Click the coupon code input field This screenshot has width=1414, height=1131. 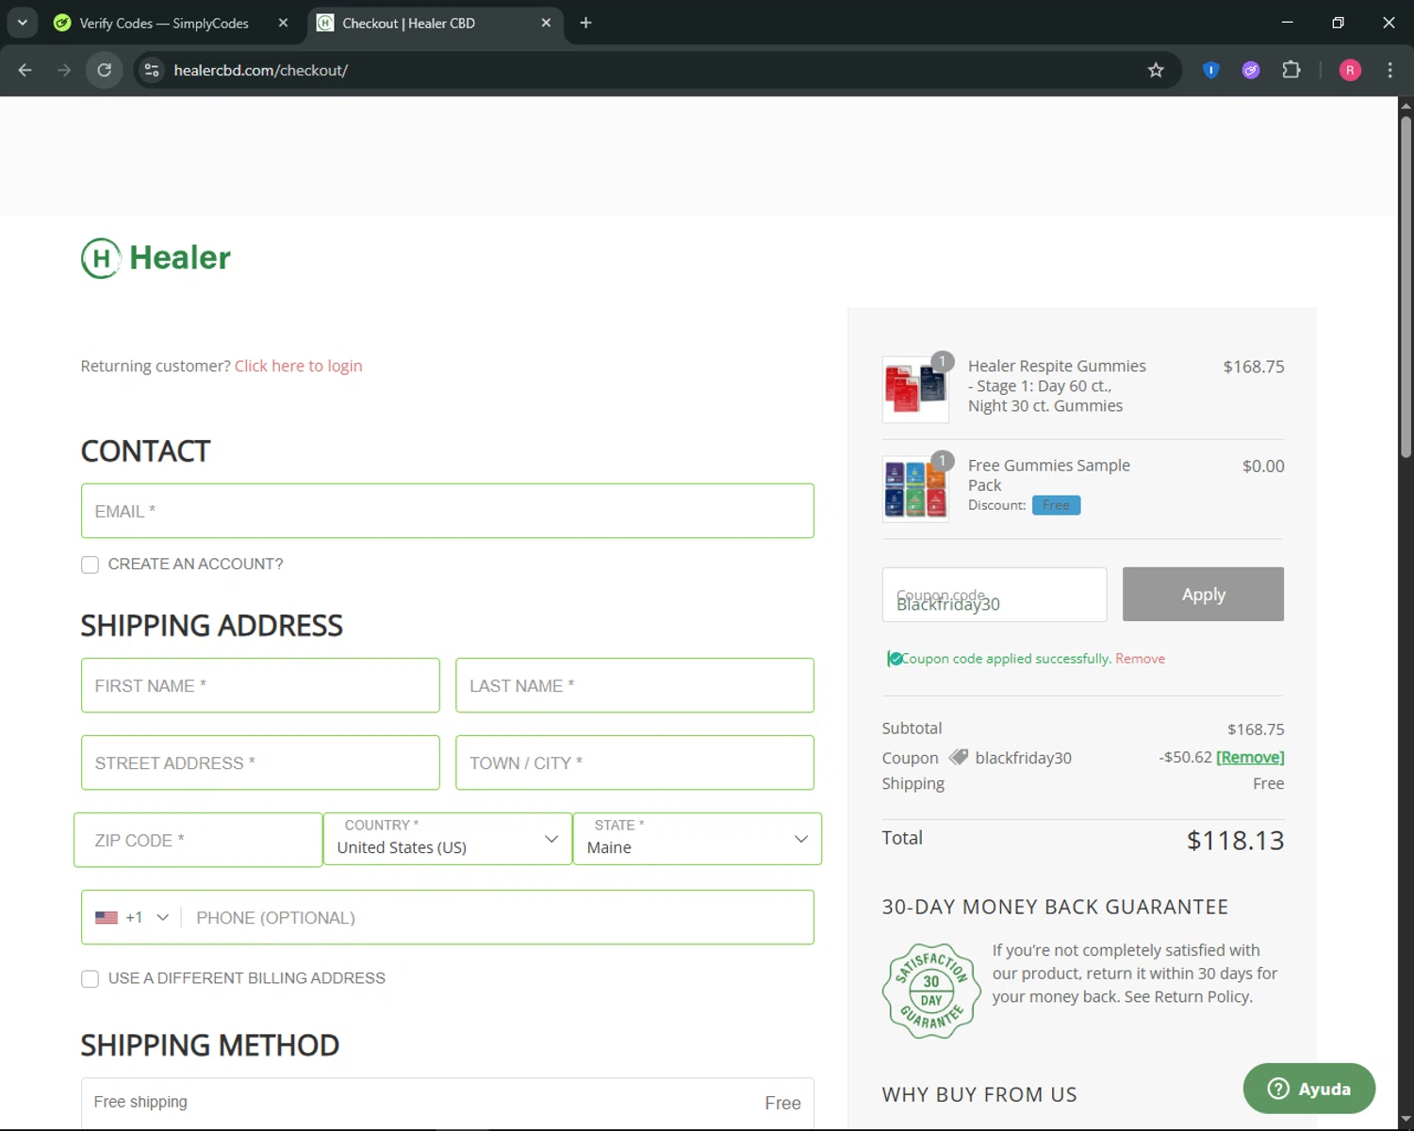click(x=995, y=595)
